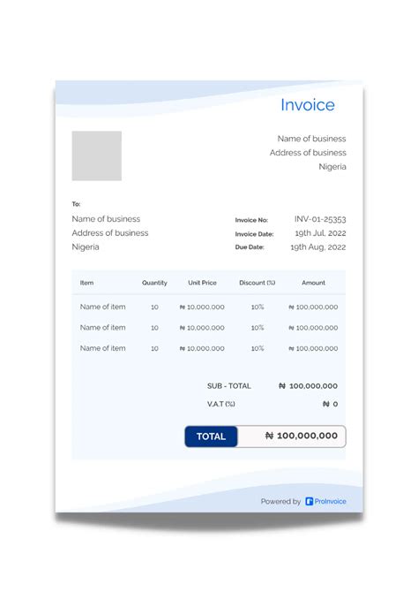Click the 'Amount' column header

pos(313,283)
